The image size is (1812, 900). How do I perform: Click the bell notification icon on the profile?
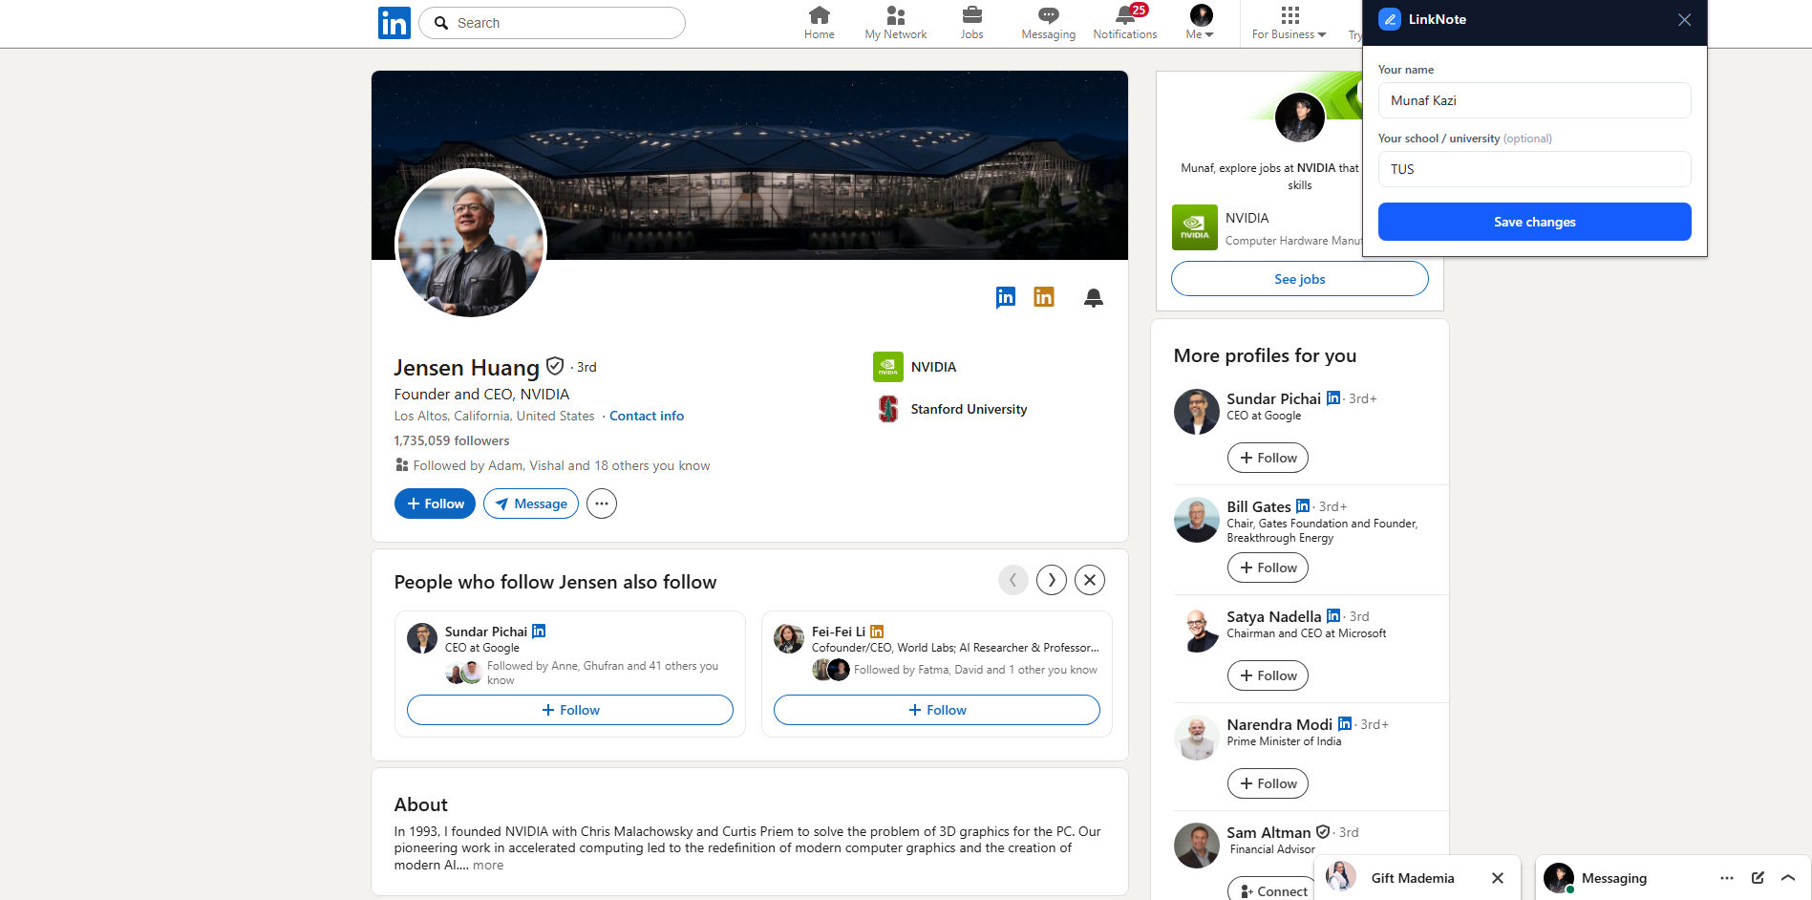pos(1094,298)
